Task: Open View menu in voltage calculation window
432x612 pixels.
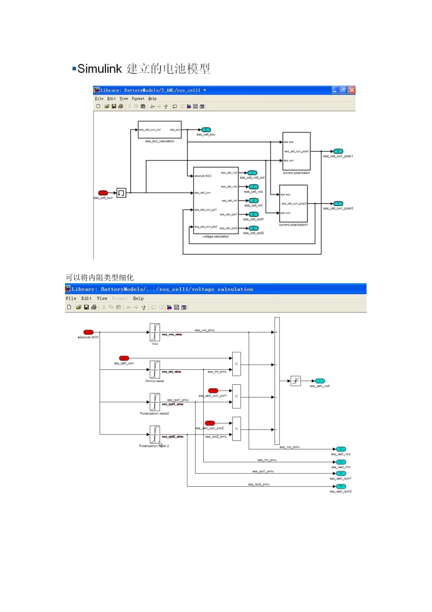Action: click(102, 299)
